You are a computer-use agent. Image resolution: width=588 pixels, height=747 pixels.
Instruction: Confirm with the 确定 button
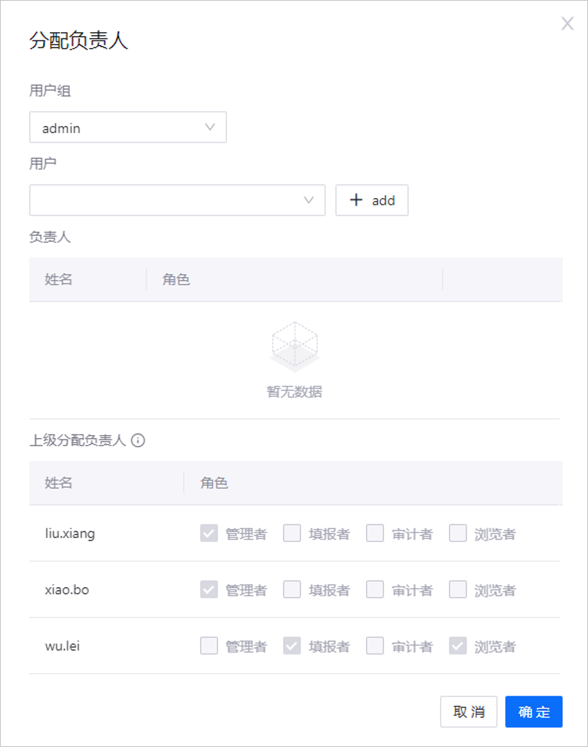point(534,712)
